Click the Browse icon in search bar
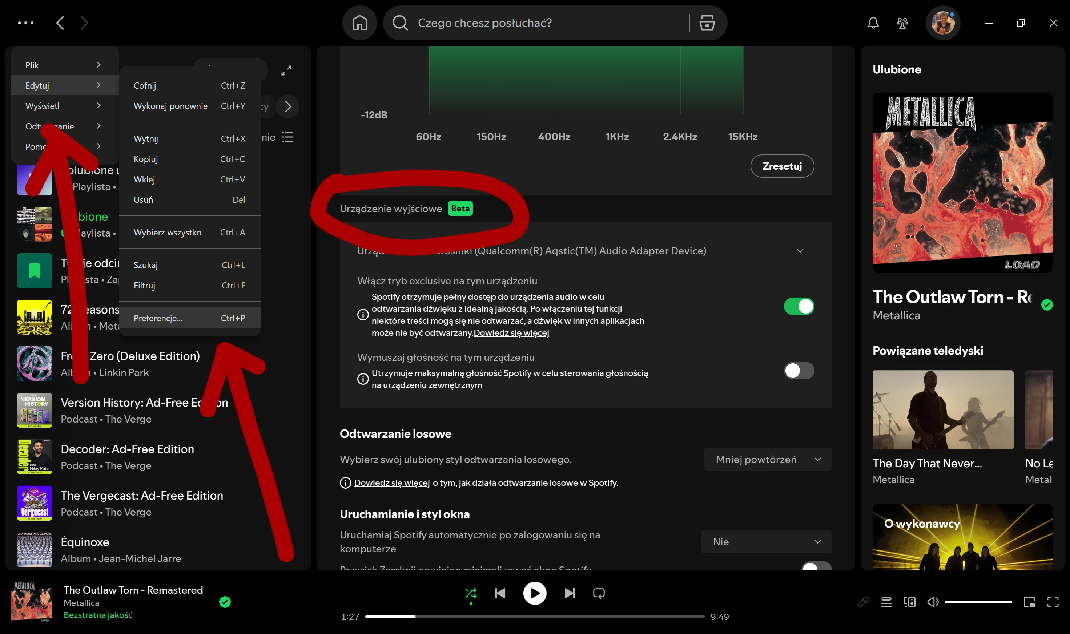 point(707,23)
